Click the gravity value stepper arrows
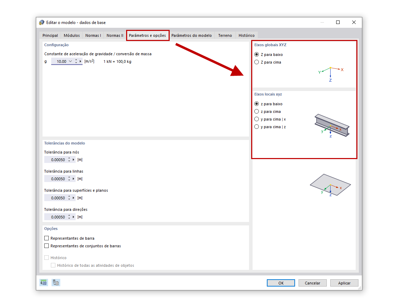Screen dimensions: 394x306 coord(76,61)
